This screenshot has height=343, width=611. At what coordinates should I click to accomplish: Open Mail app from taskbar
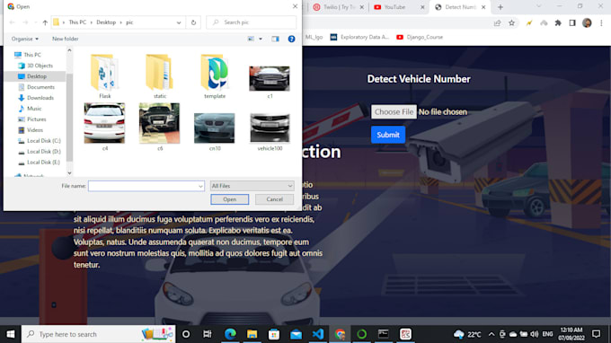(x=297, y=334)
